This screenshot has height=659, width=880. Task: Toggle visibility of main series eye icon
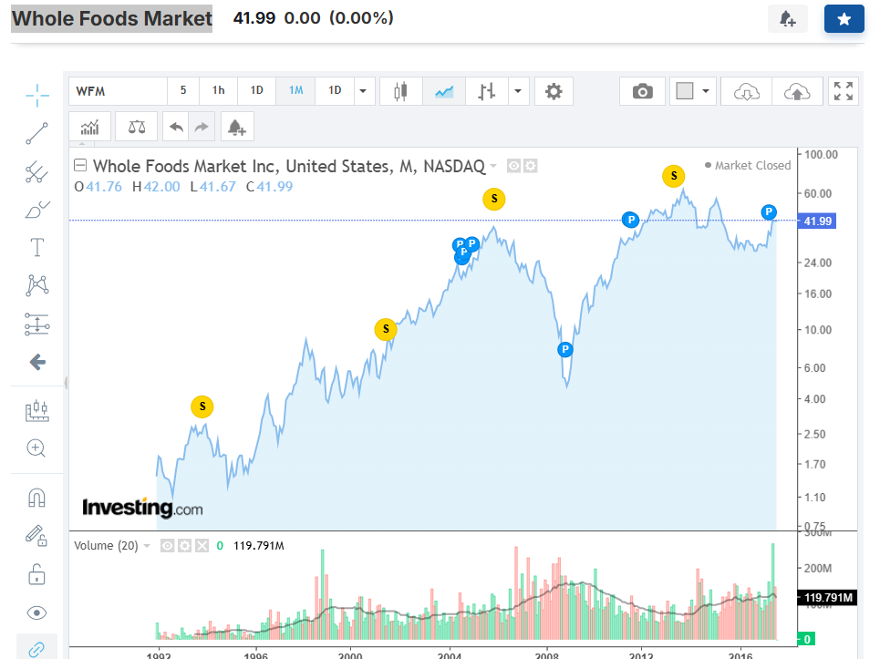tap(513, 166)
